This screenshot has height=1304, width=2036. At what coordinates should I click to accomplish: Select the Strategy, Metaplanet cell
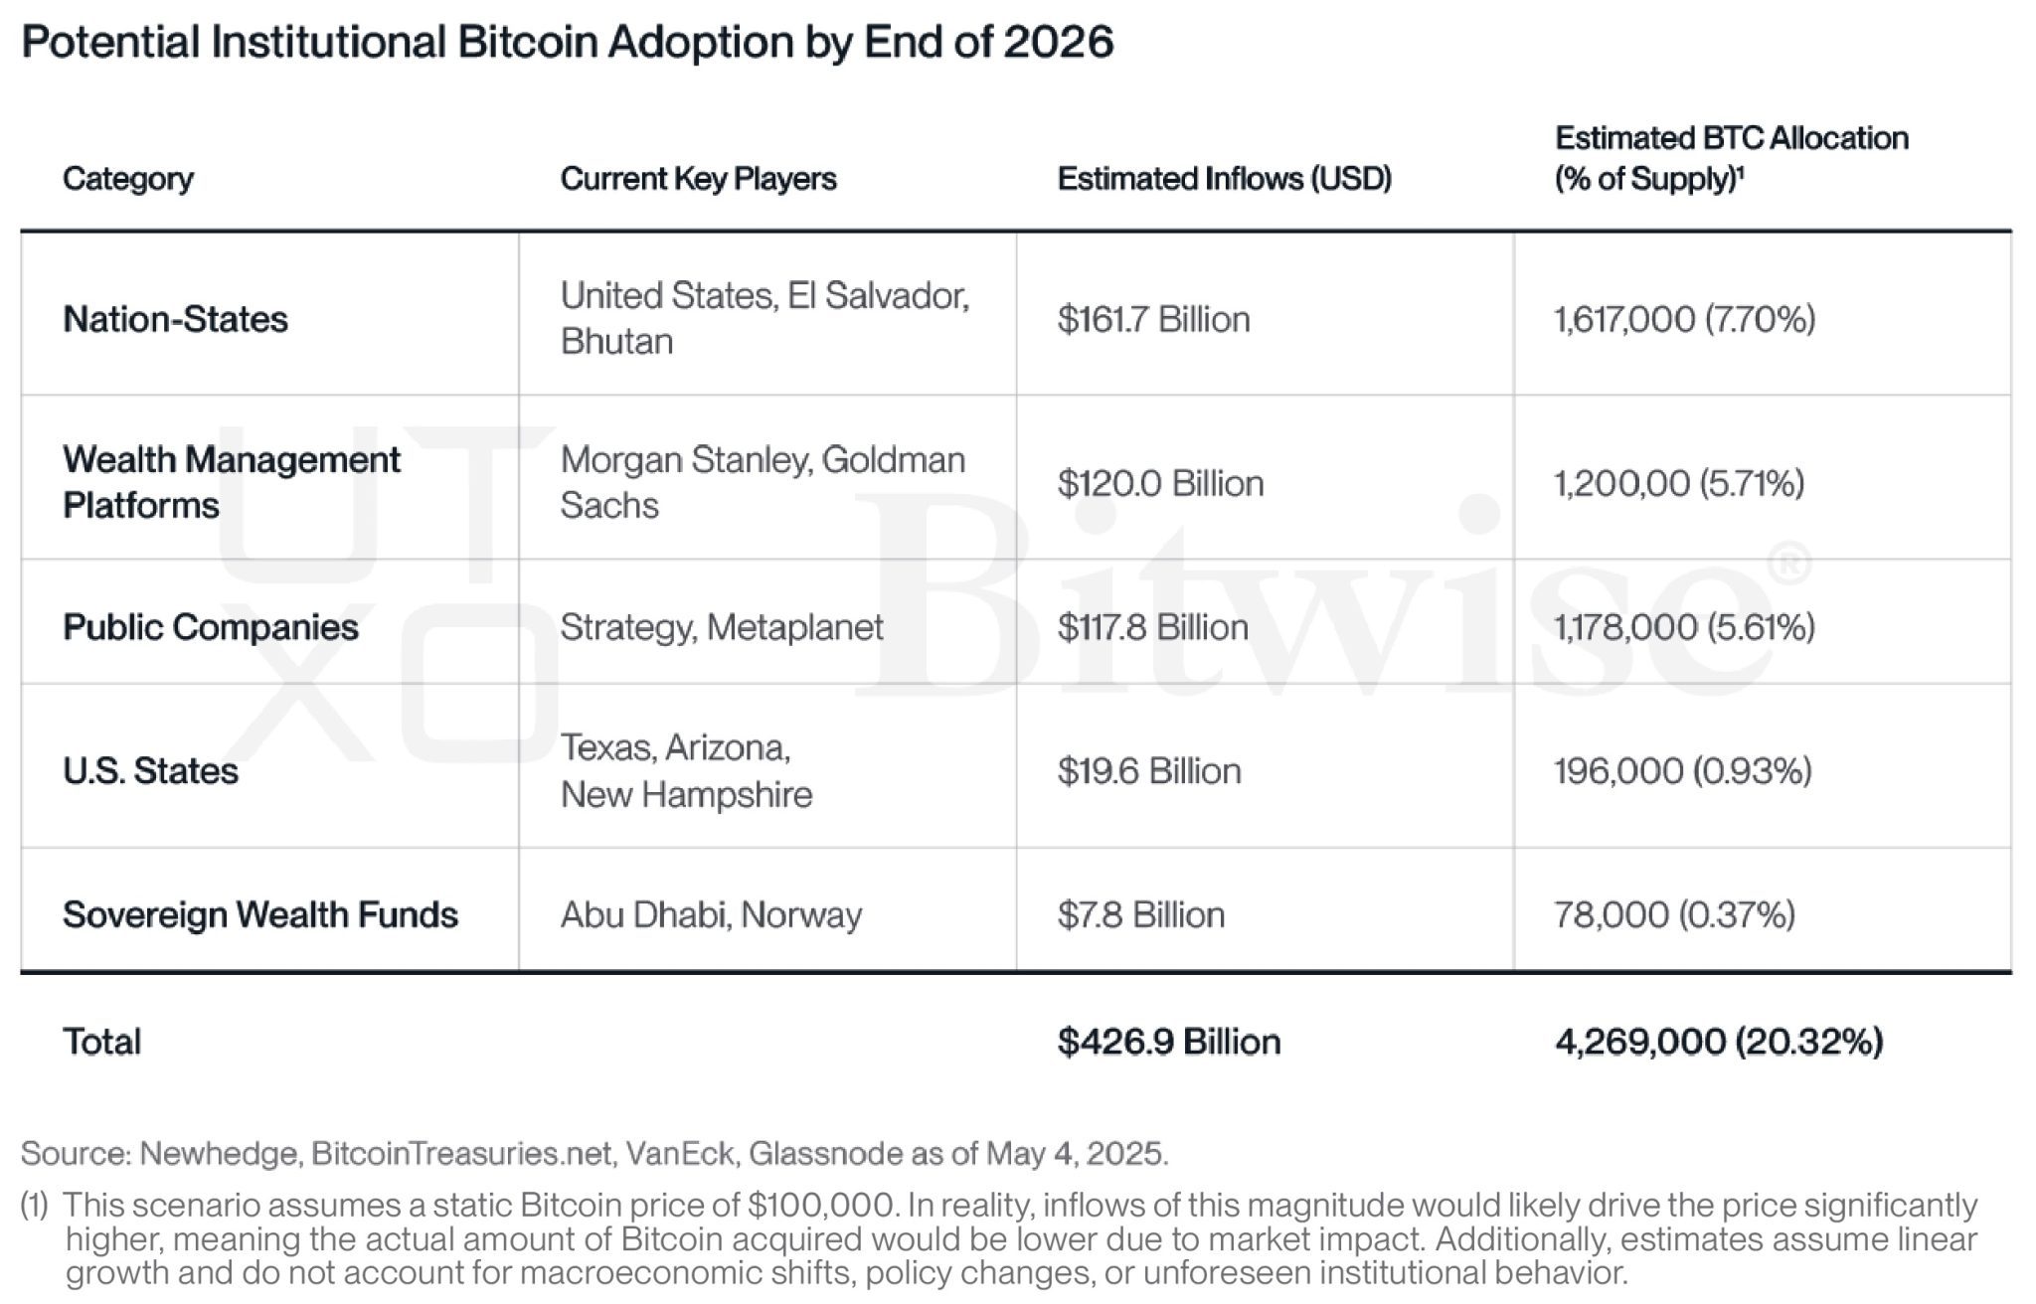[x=722, y=627]
